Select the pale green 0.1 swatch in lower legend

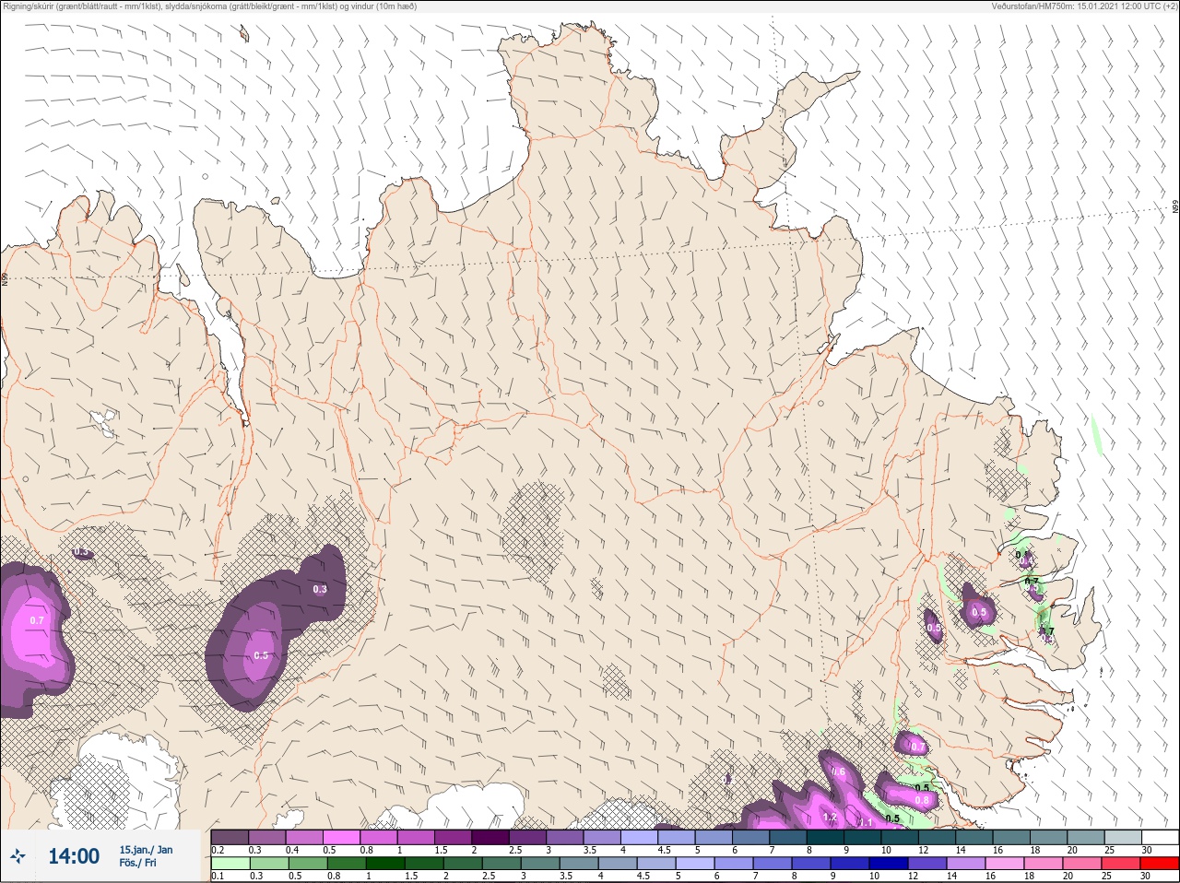pos(230,864)
